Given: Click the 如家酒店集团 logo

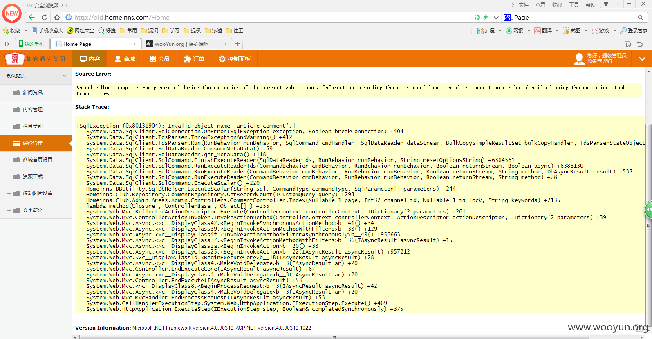Looking at the screenshot, I should 35,59.
